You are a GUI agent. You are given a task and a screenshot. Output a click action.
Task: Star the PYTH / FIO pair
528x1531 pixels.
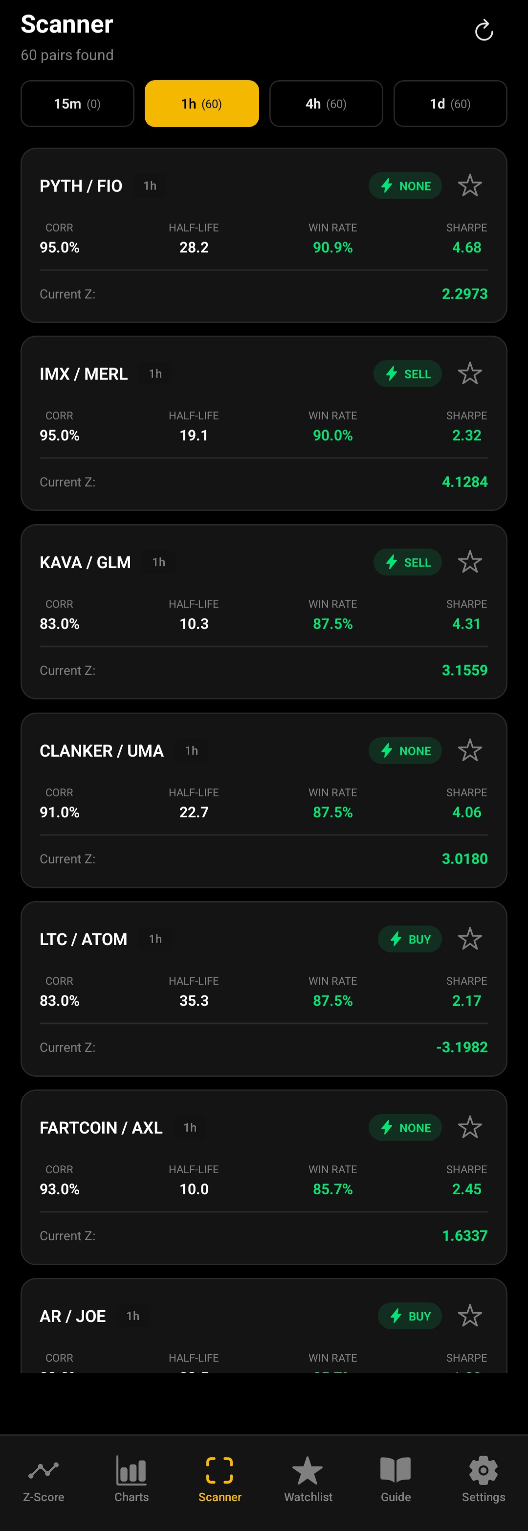pyautogui.click(x=469, y=186)
